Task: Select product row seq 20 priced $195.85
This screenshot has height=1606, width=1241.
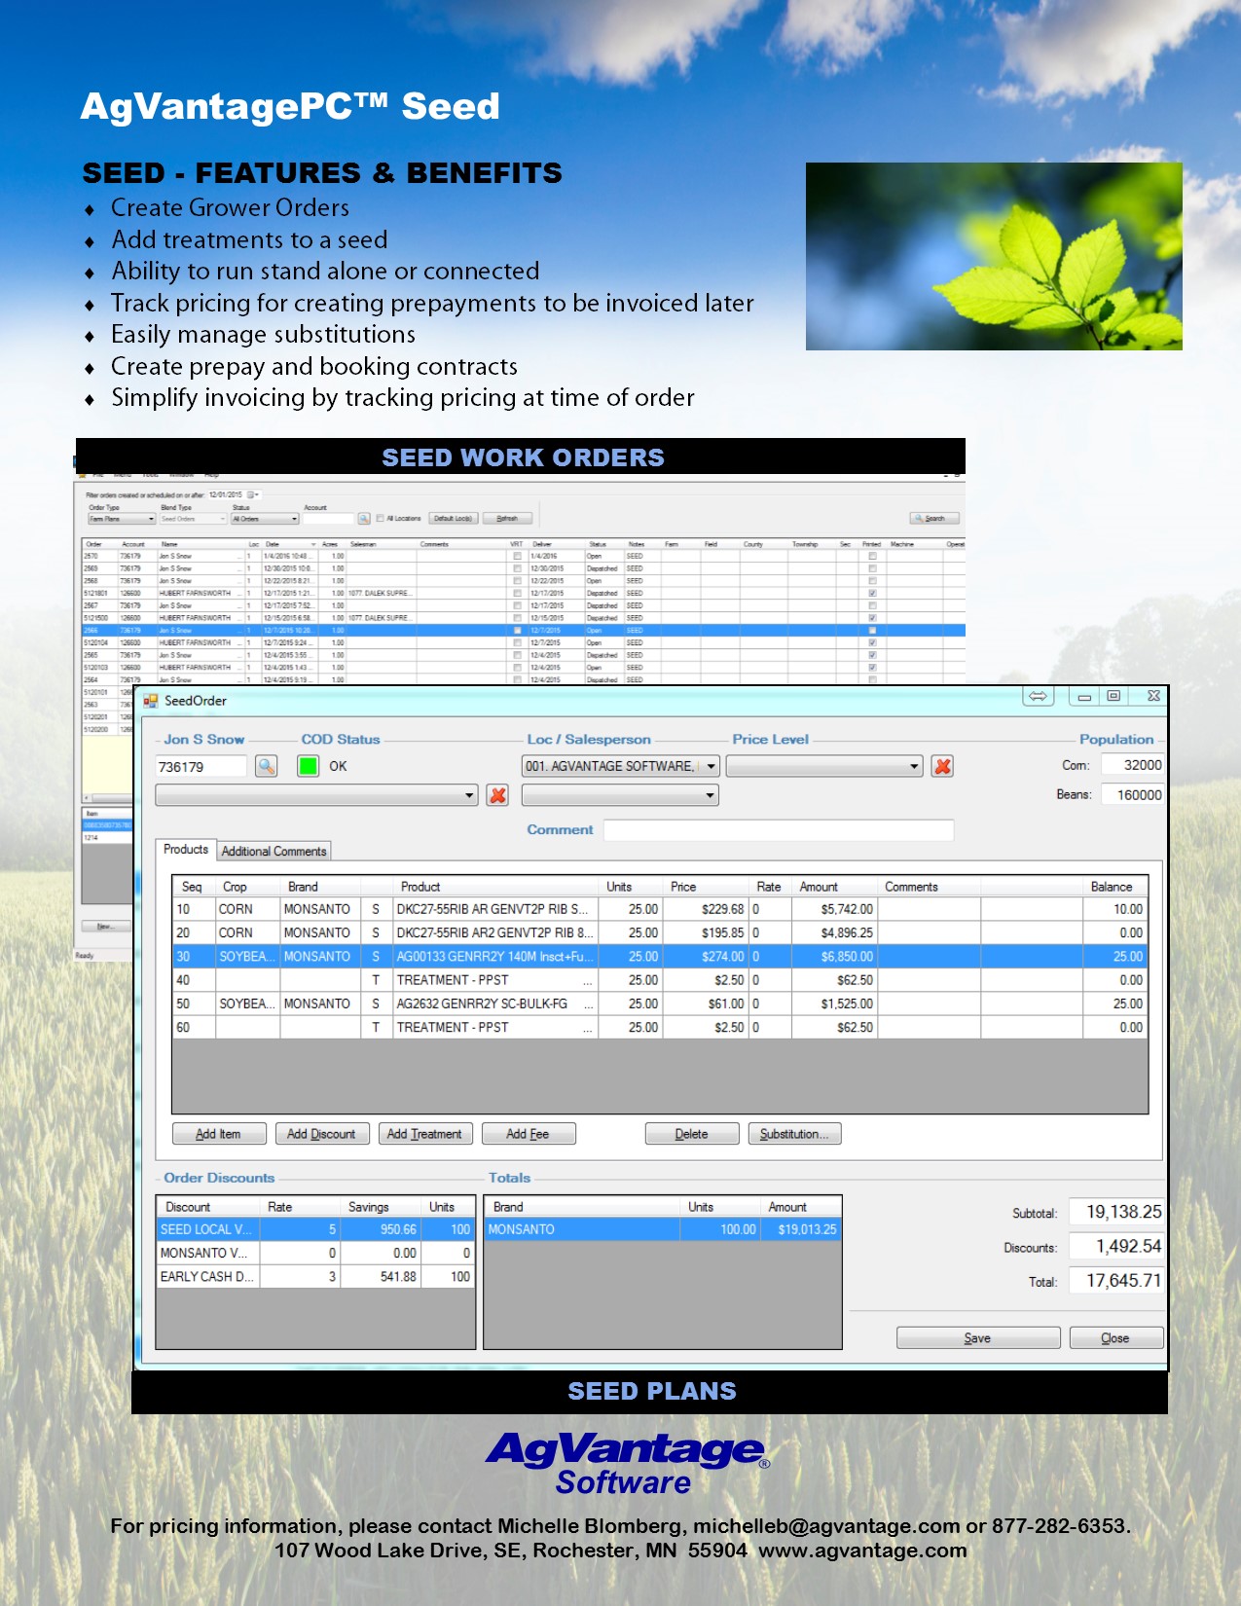Action: click(660, 932)
